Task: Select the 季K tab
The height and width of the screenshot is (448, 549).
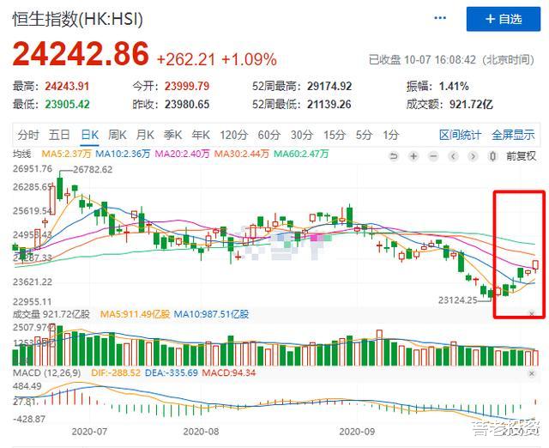Action: [173, 135]
